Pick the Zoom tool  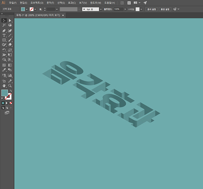10,85
